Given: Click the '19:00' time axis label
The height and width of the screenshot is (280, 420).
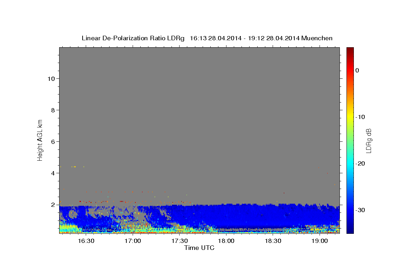Looking at the screenshot, I should [320, 241].
